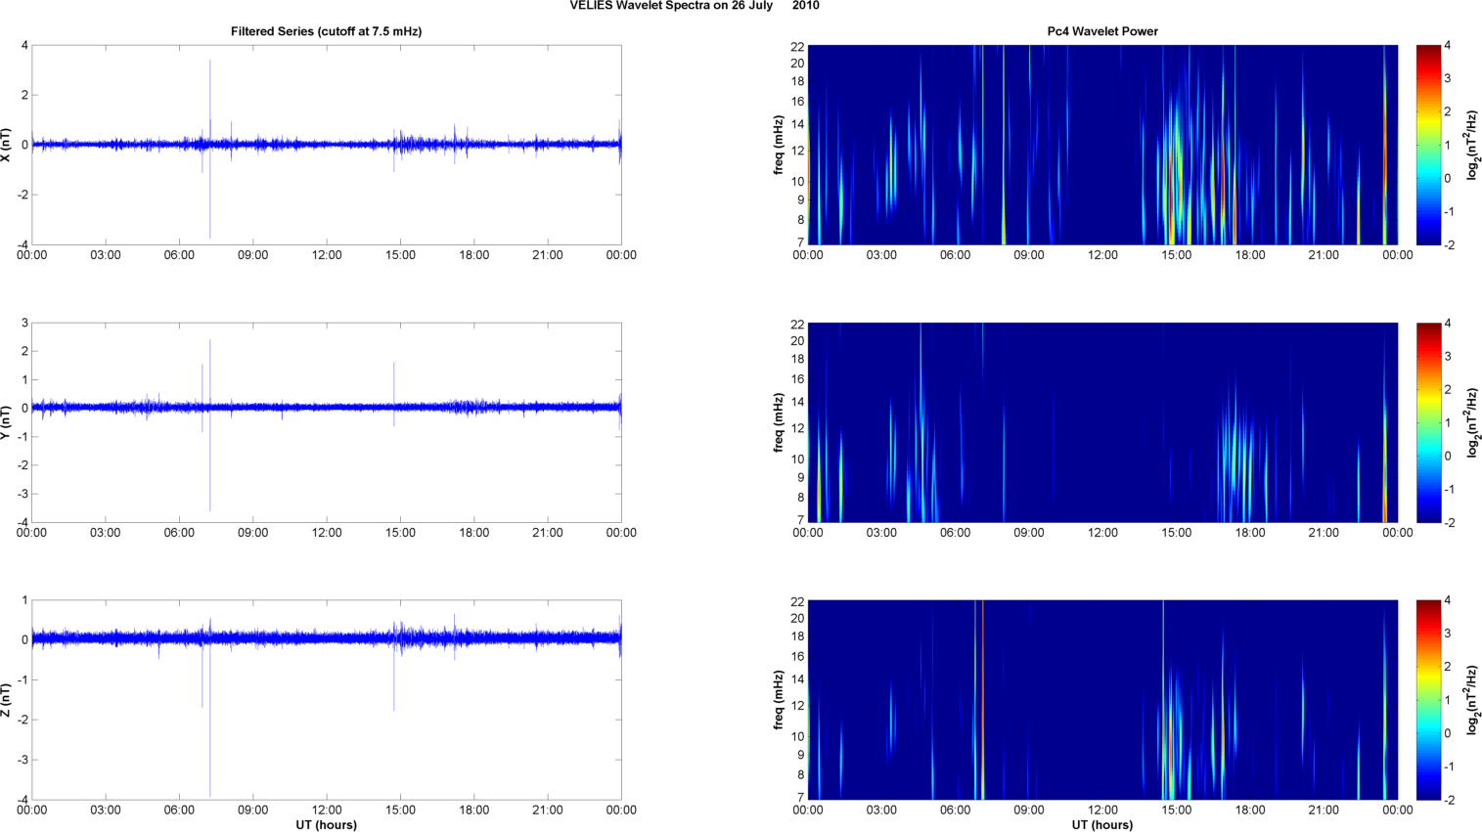
Task: Click the 'X (nT)' axis label
Action: coord(7,145)
